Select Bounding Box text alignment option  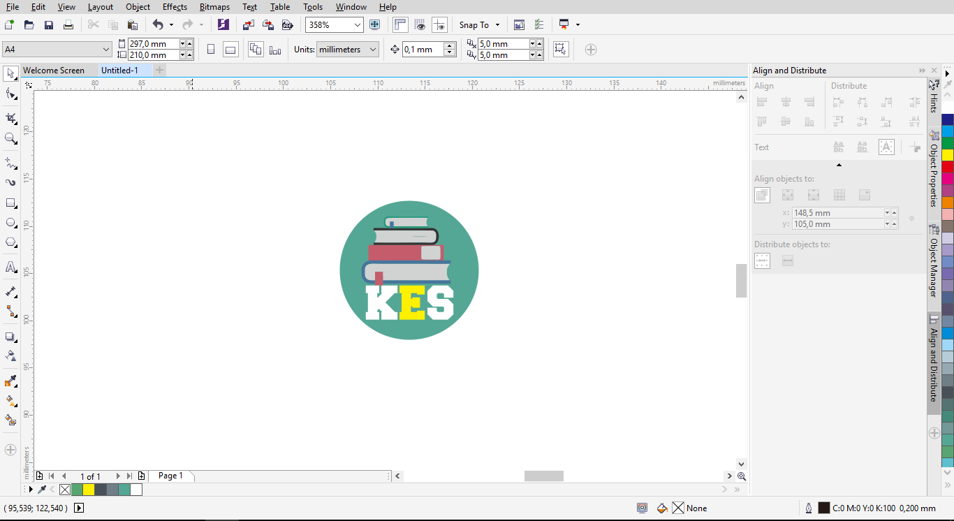tap(886, 147)
